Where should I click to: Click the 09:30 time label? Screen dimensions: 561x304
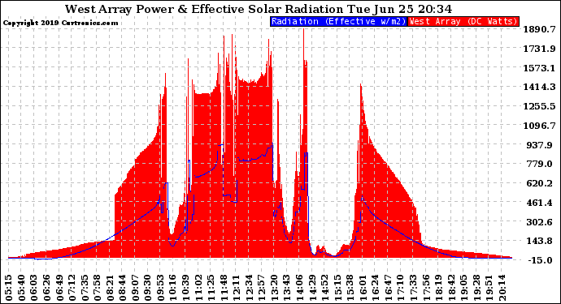click(148, 288)
